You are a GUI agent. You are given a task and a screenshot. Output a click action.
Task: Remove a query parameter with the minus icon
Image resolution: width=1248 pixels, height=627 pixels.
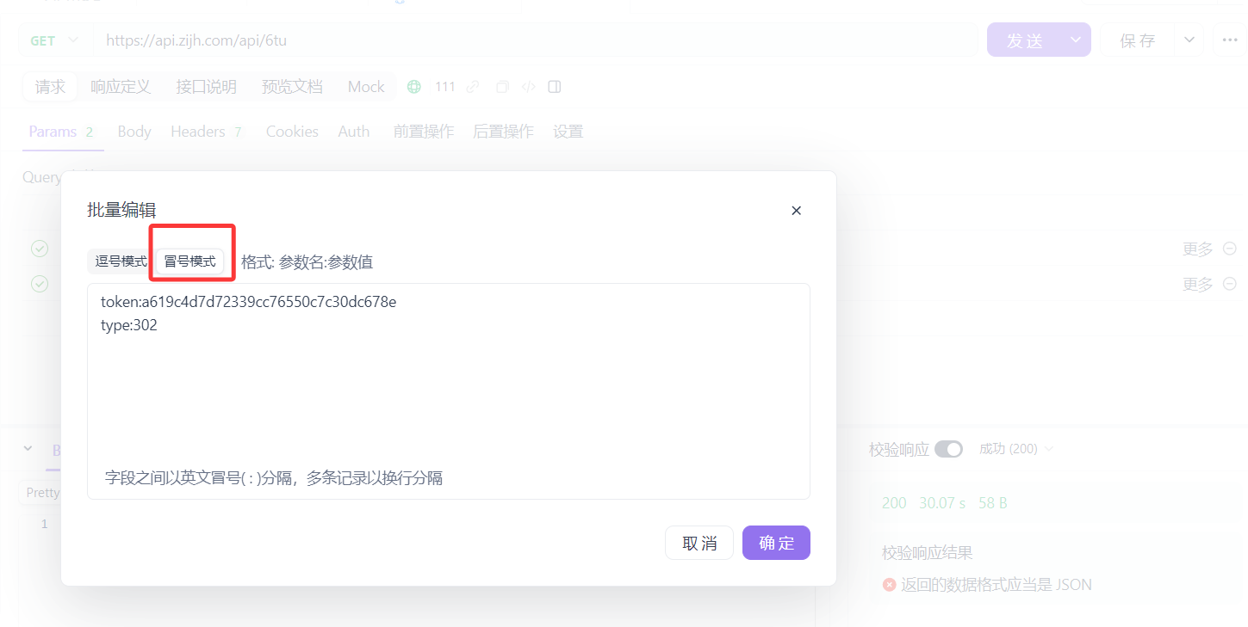click(1229, 249)
